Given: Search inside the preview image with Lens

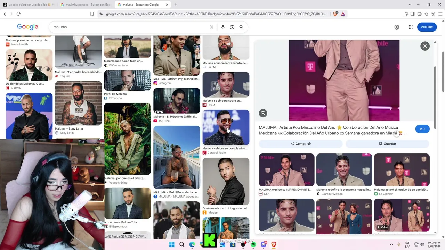Looking at the screenshot, I should click(x=263, y=113).
